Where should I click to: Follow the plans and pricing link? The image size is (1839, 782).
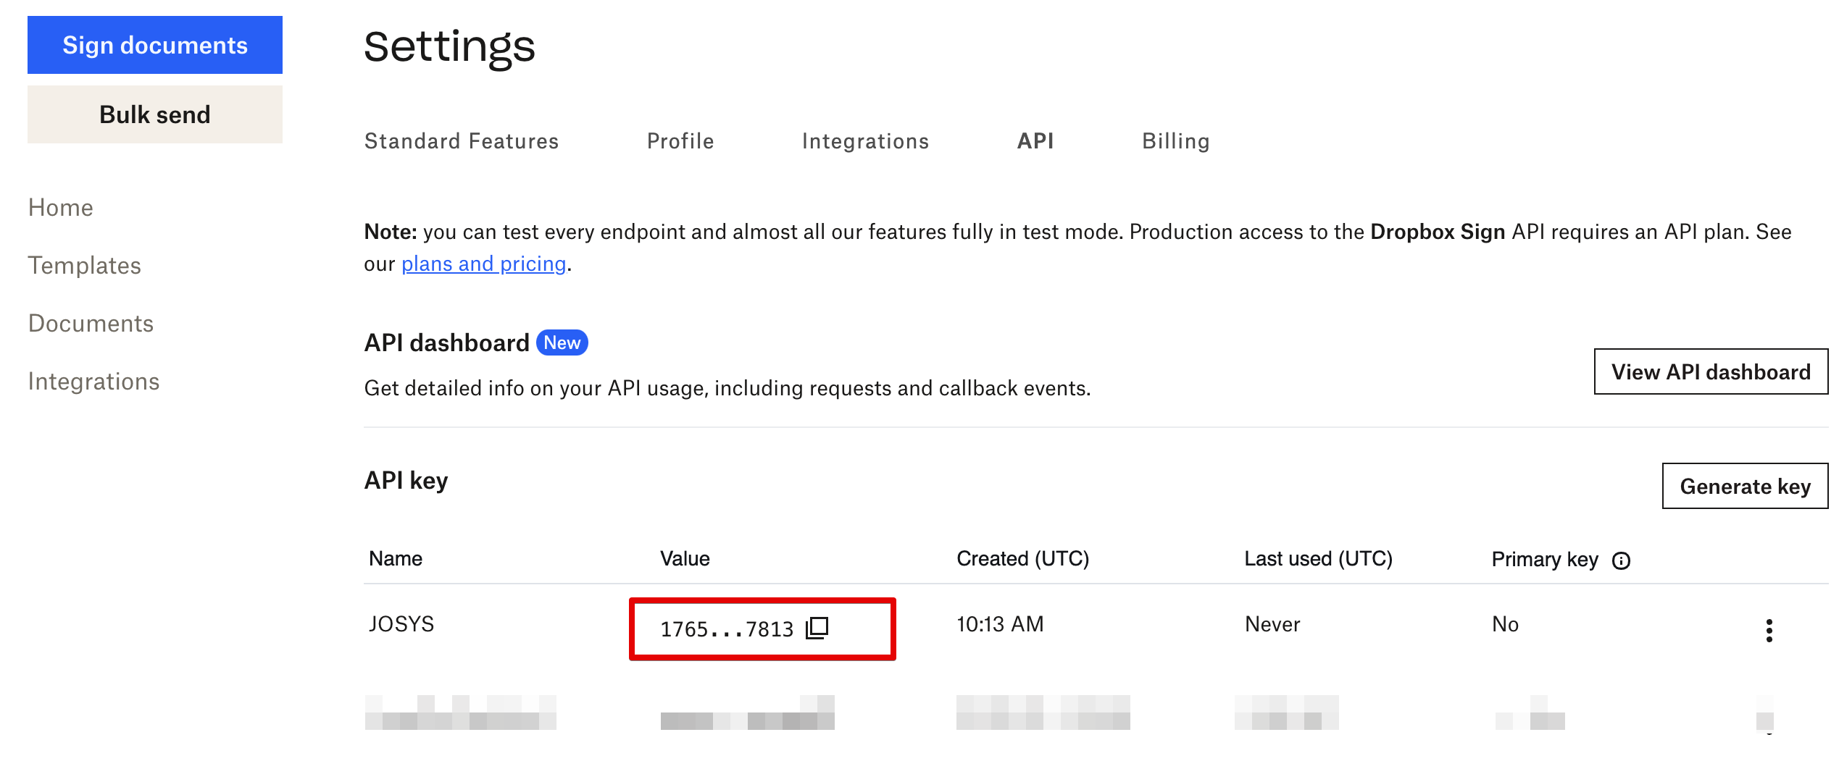pyautogui.click(x=483, y=264)
